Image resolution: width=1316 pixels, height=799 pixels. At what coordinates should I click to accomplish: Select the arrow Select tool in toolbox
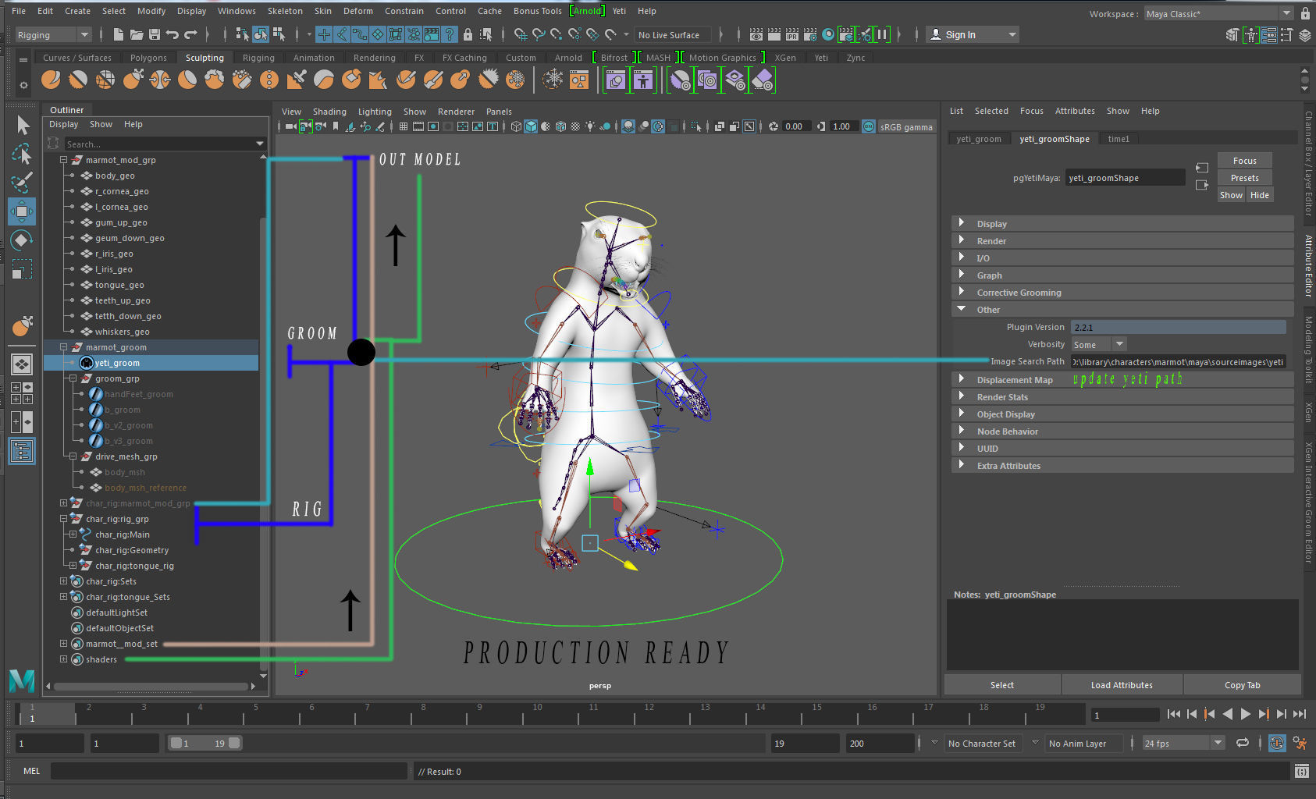pos(22,125)
